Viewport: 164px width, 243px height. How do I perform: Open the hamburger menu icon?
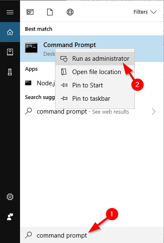(10, 12)
